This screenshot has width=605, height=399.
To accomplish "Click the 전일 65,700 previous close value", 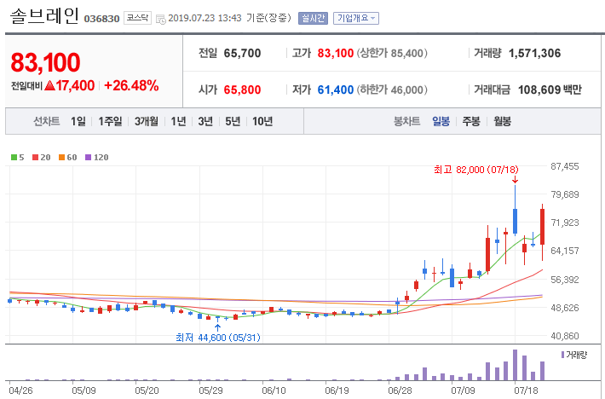I will pos(242,53).
